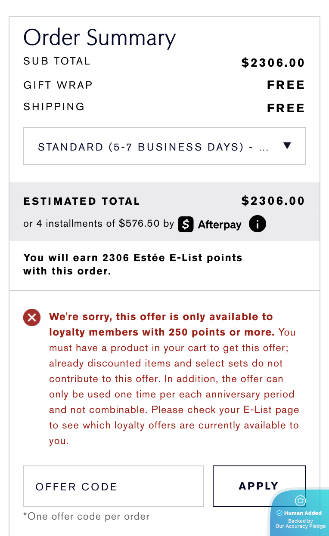Click the Sub Total amount
The image size is (329, 536).
[273, 63]
